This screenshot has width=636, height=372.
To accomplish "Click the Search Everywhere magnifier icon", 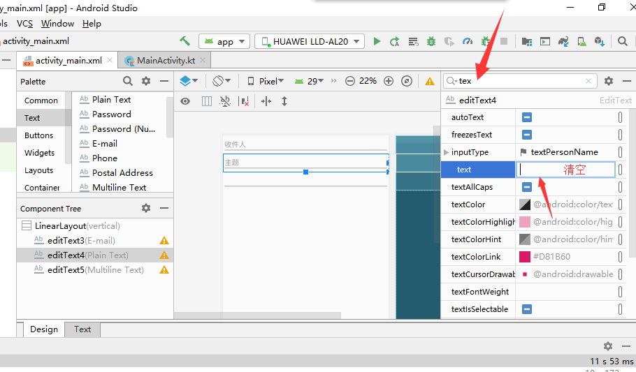I will [622, 41].
